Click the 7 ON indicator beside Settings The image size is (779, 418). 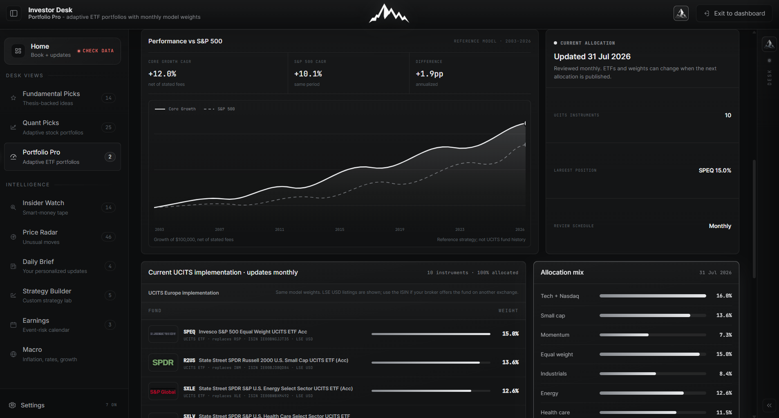(111, 405)
